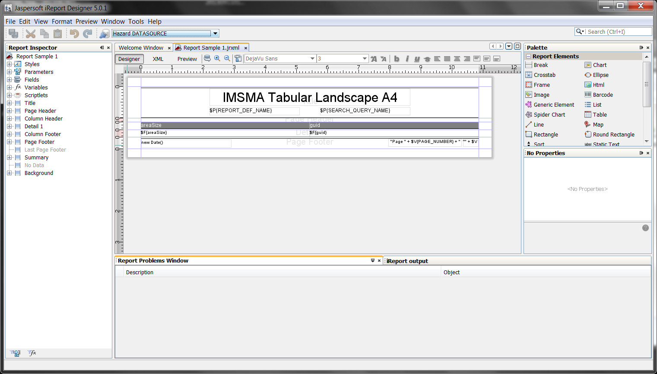Select the Round Rectangle palette element
This screenshot has width=657, height=374.
613,135
